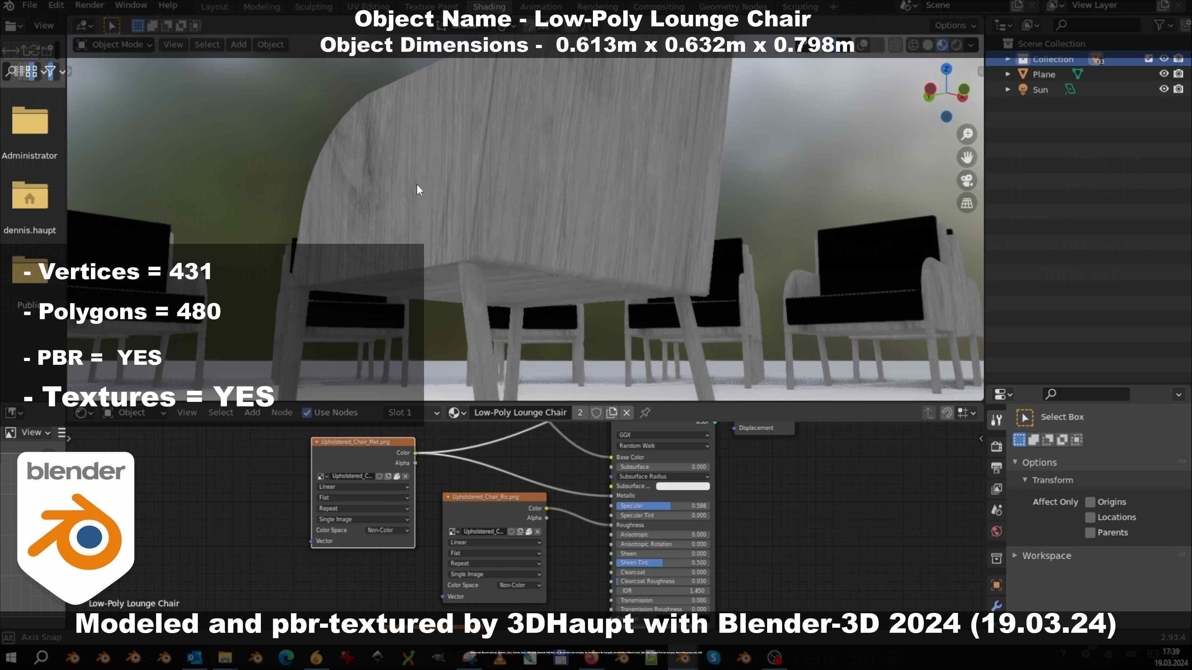Toggle Use Nodes checkbox
The image size is (1192, 670).
(x=306, y=413)
